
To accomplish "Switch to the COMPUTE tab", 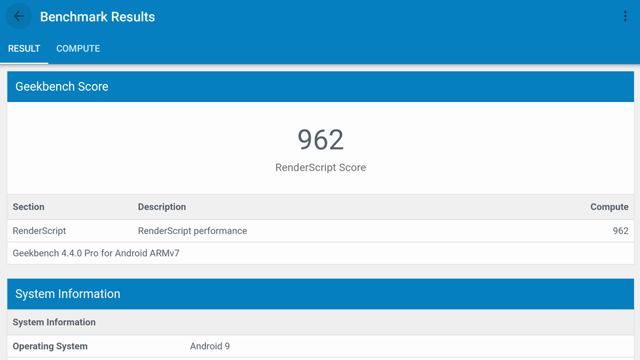I will (78, 49).
